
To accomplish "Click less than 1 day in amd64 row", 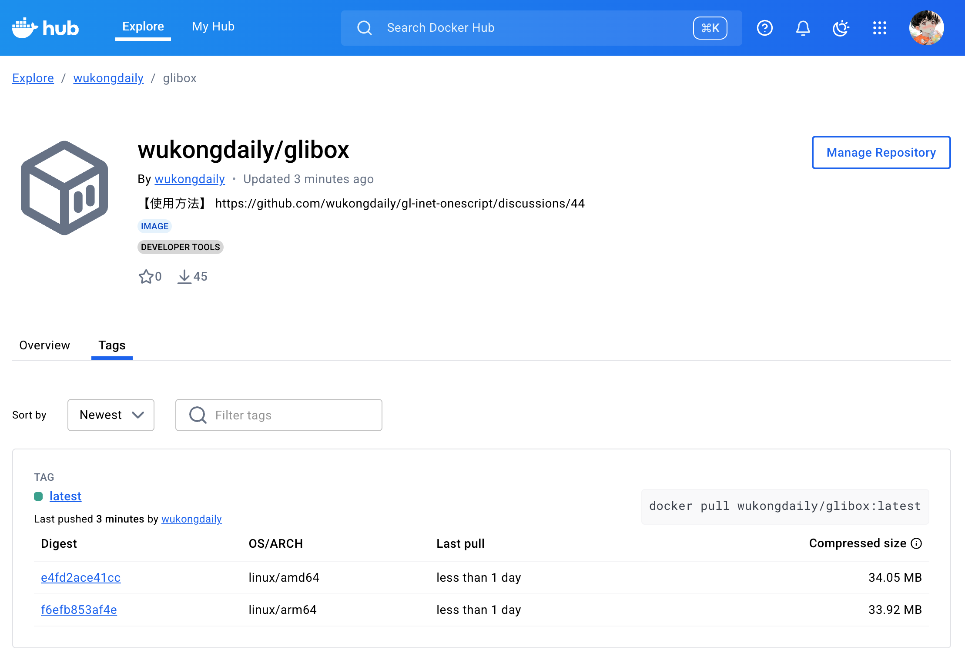I will 479,577.
